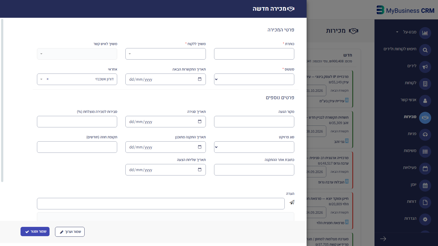Open the הגדרות gear icon

pos(425,219)
